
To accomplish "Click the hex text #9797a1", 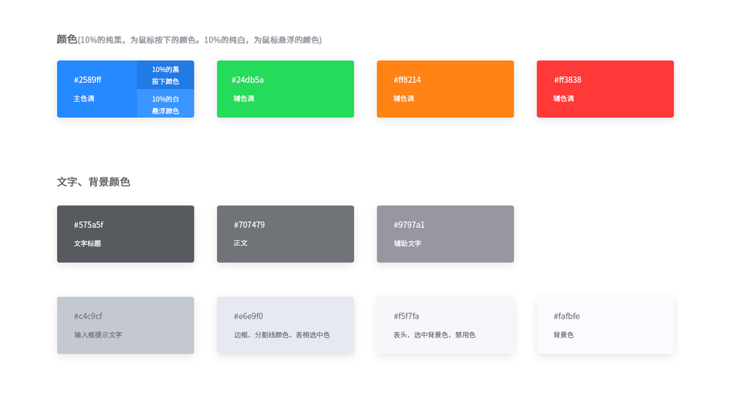I will tap(409, 225).
